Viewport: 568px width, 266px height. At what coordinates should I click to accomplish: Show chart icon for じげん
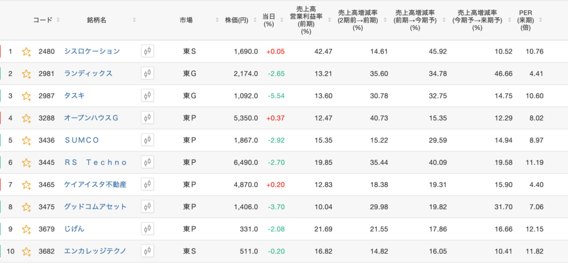pyautogui.click(x=148, y=229)
